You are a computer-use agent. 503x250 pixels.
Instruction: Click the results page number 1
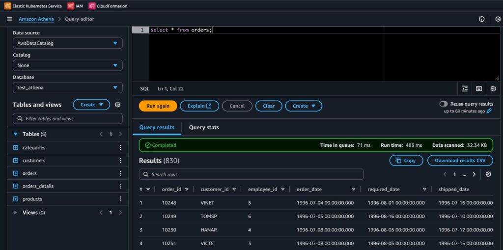tap(454, 174)
